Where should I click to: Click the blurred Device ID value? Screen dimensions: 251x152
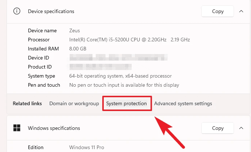tap(119, 58)
